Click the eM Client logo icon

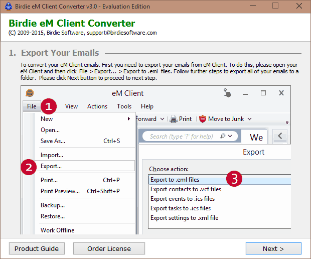point(30,93)
